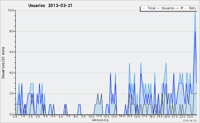Click the 'CC BY-SA 3.0' license text
The image size is (200, 123).
pos(190,121)
